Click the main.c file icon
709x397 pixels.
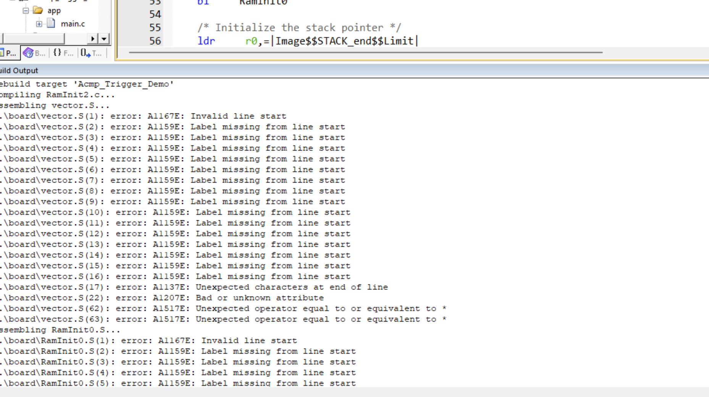coord(51,24)
